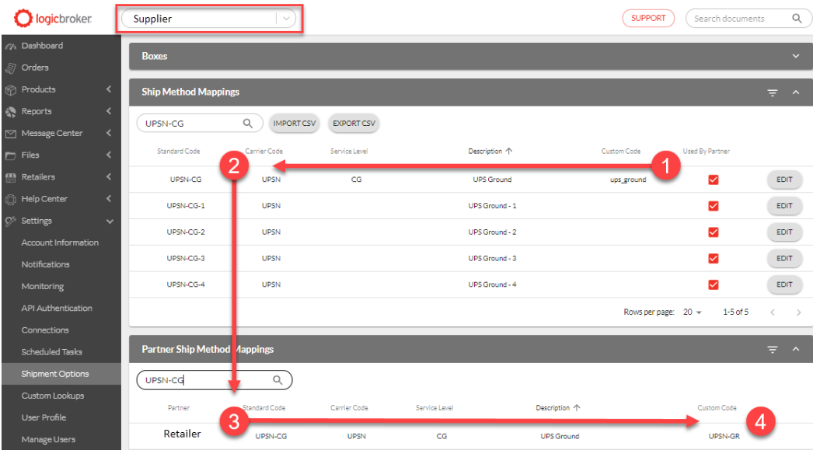Open the Supplier account dropdown
The width and height of the screenshot is (813, 450).
(x=287, y=19)
